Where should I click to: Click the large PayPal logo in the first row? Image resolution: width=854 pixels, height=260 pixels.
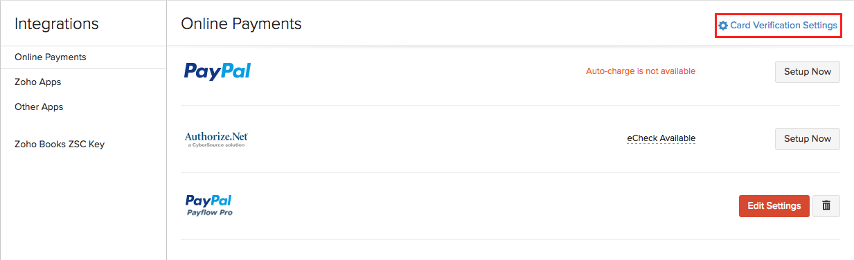pos(217,71)
